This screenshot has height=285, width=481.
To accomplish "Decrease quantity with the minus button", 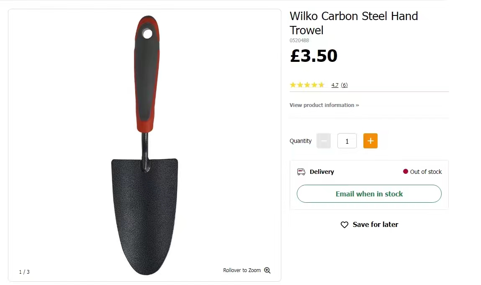I will (x=324, y=141).
